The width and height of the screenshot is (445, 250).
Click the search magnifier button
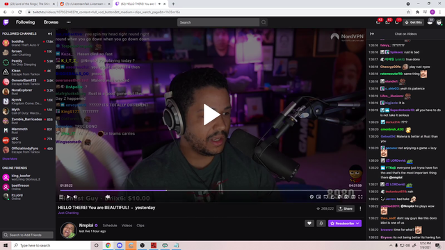[264, 22]
